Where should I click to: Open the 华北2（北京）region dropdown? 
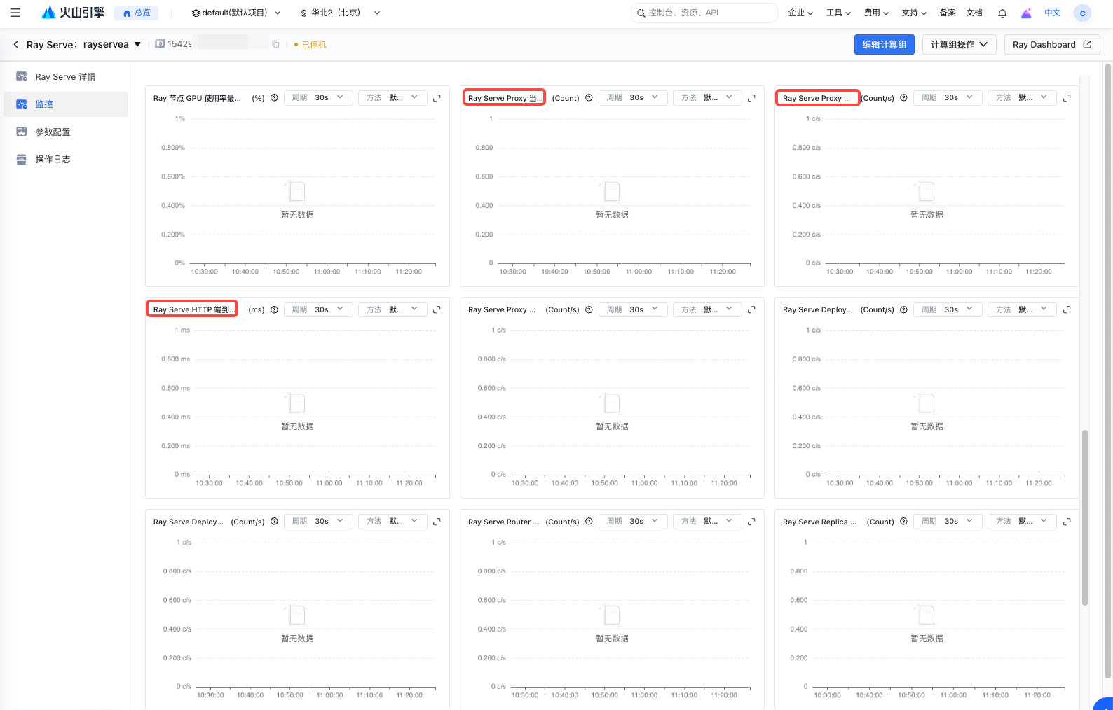click(x=340, y=13)
